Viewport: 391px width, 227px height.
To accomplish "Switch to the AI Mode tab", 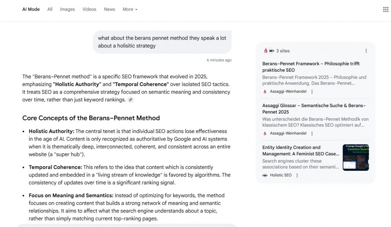I will (31, 9).
